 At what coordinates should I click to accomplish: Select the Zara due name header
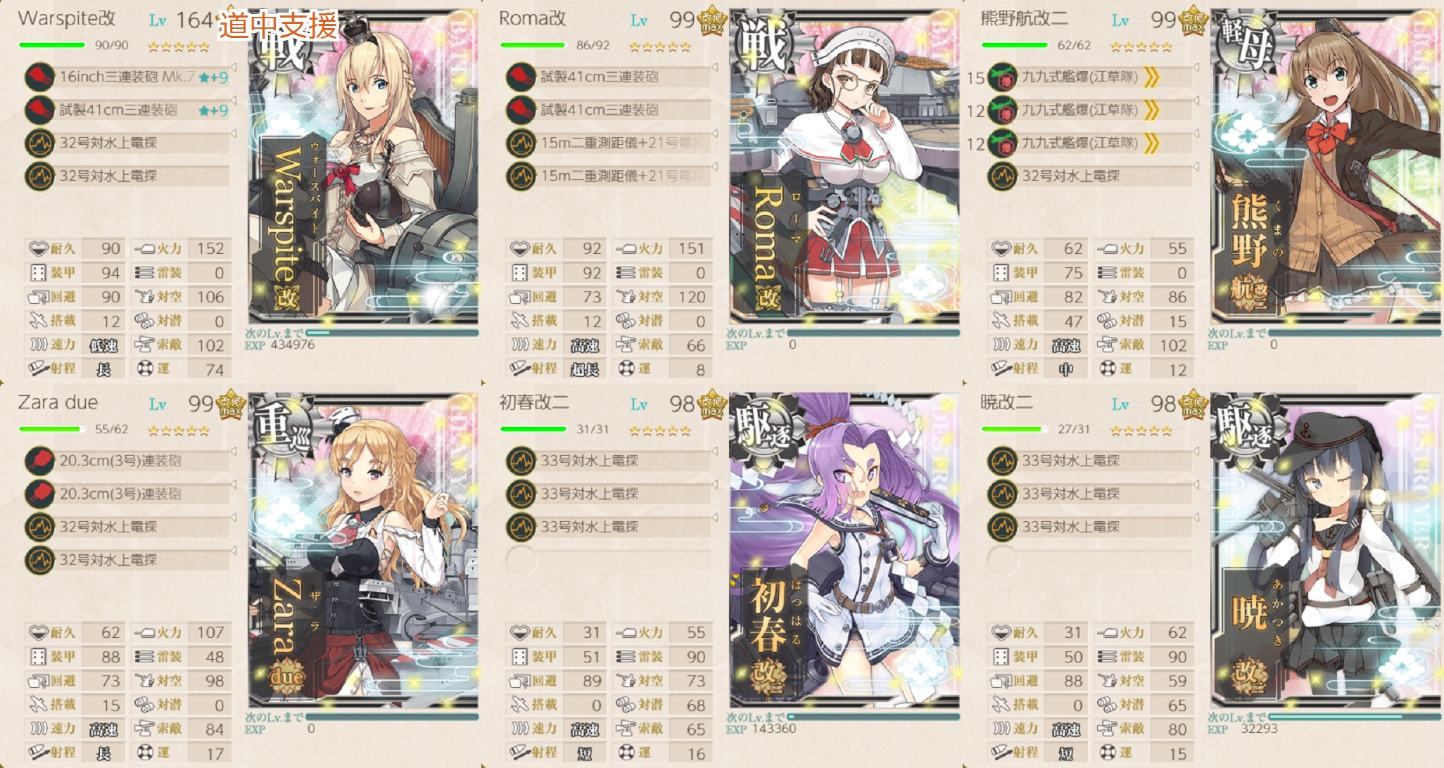[58, 403]
